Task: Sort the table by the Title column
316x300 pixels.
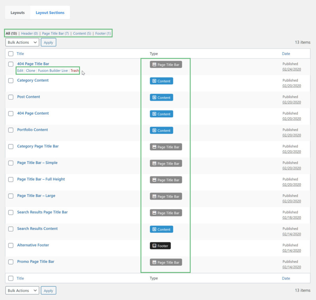Action: coord(19,54)
